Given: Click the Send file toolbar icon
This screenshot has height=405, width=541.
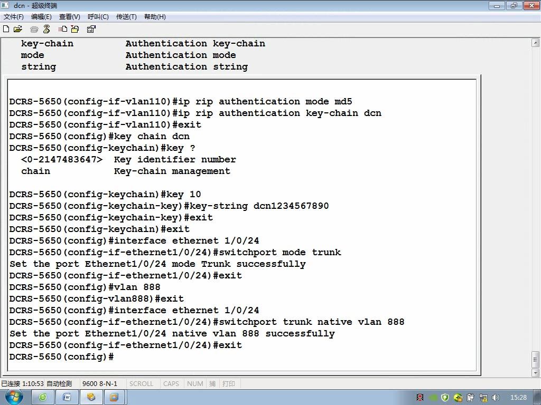Looking at the screenshot, I should pyautogui.click(x=63, y=29).
